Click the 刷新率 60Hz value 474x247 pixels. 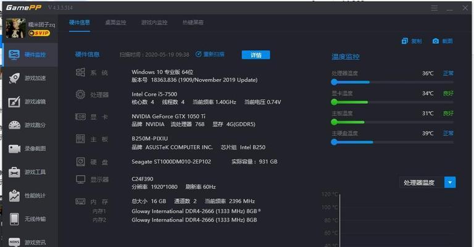point(201,187)
